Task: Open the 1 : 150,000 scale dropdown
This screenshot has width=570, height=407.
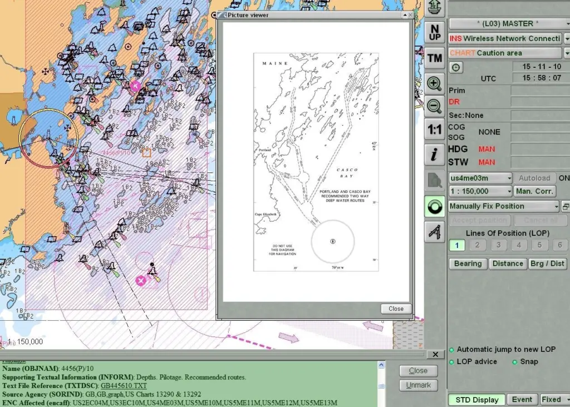Action: (x=480, y=191)
